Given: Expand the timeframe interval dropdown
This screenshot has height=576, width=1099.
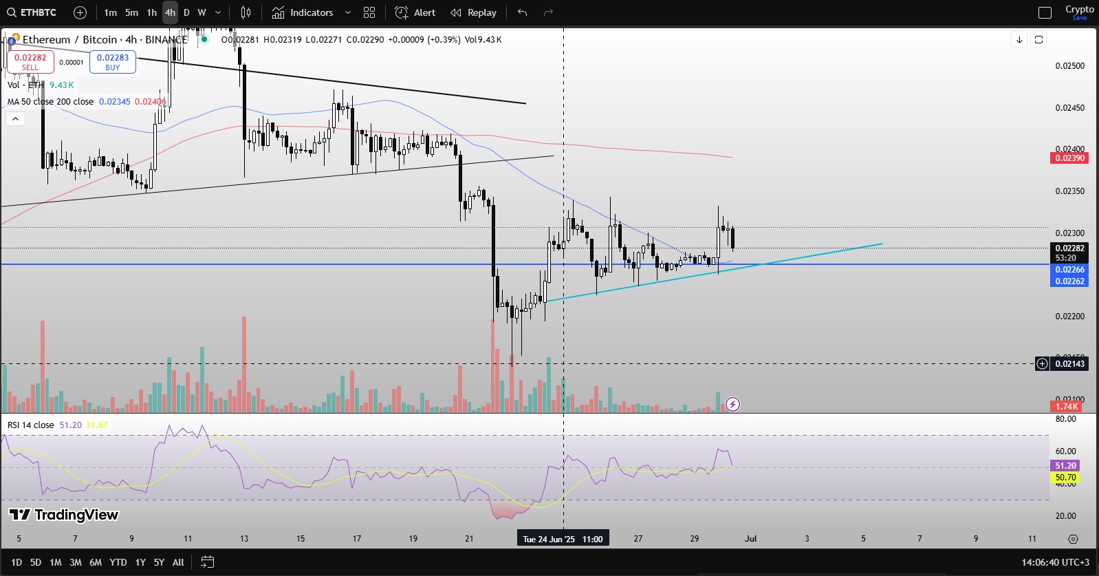Looking at the screenshot, I should tap(218, 12).
